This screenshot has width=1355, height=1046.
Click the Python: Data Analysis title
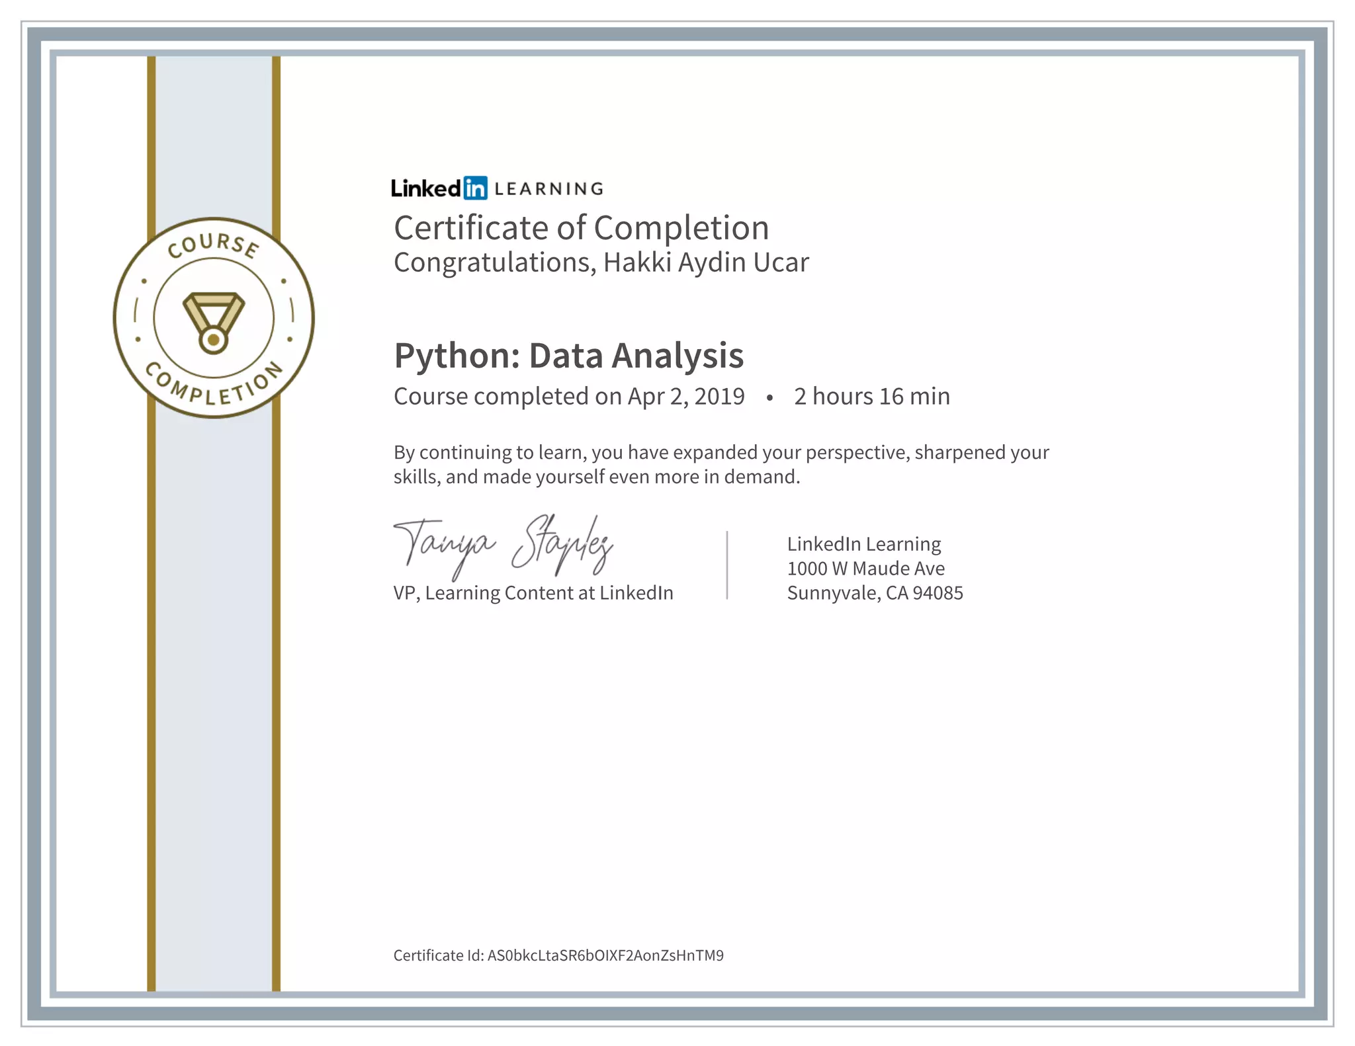[568, 356]
